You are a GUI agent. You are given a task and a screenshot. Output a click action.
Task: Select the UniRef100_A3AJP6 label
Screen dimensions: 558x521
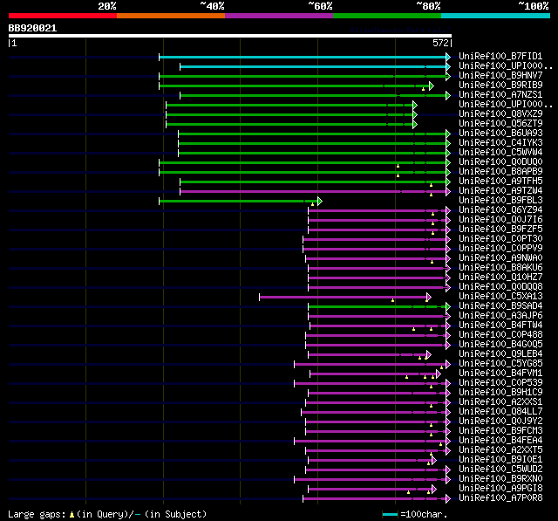pyautogui.click(x=500, y=316)
